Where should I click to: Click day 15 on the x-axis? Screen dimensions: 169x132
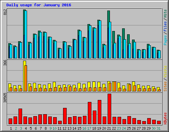tap(79, 128)
